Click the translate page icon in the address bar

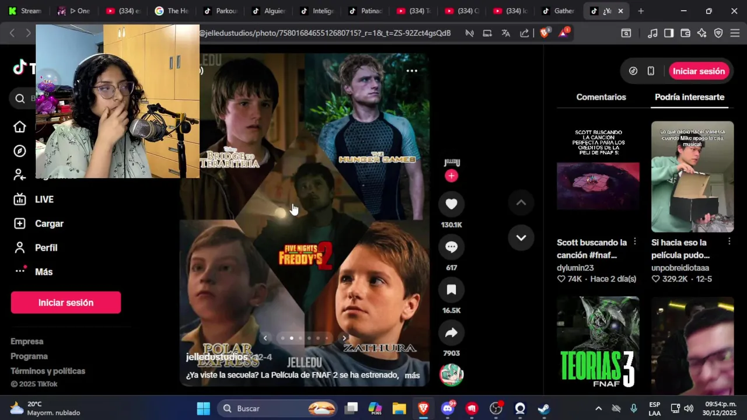(x=505, y=33)
